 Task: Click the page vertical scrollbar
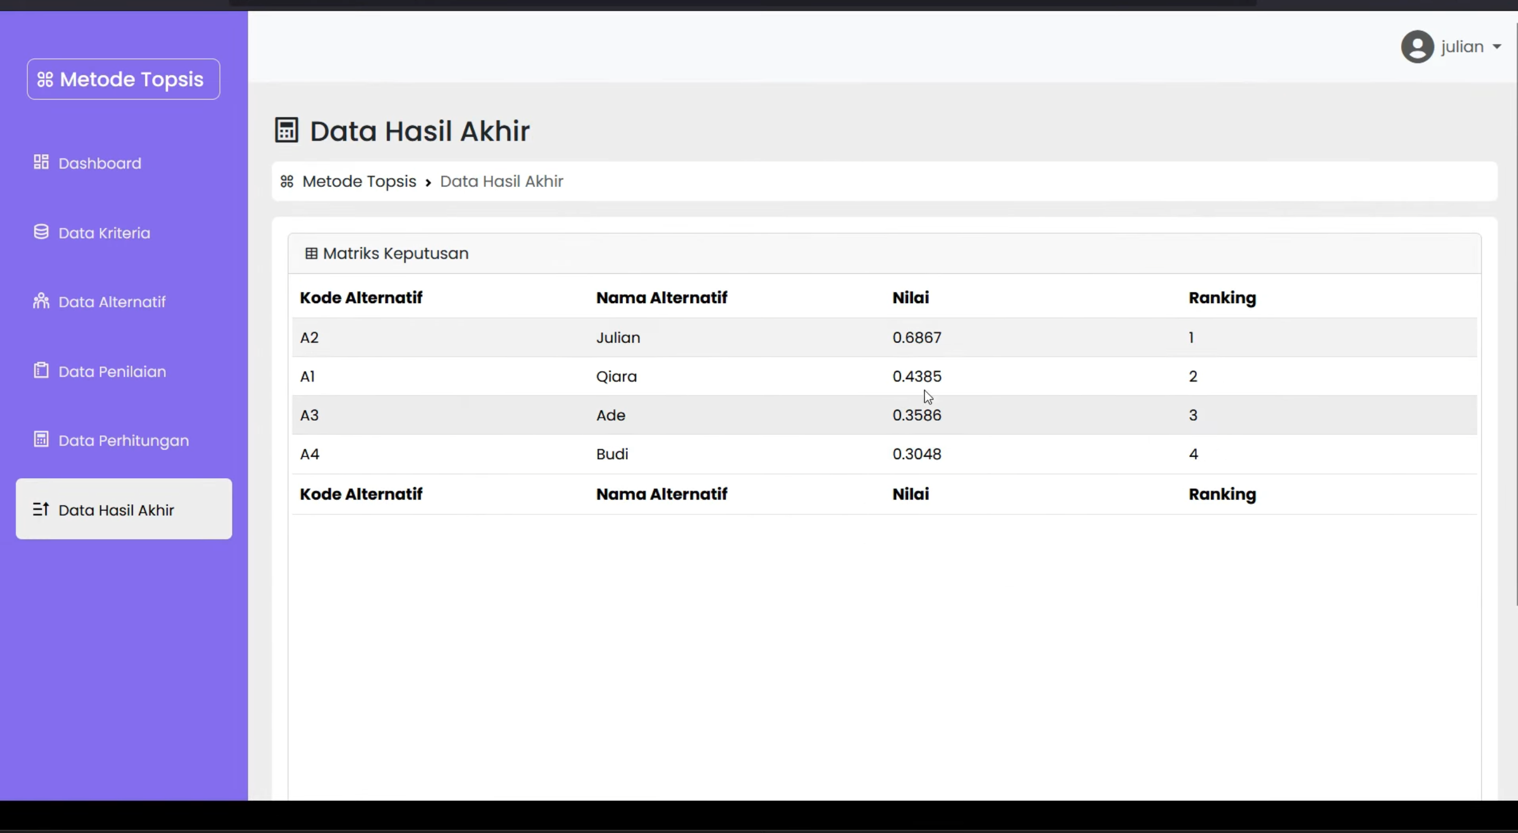coord(1516,314)
